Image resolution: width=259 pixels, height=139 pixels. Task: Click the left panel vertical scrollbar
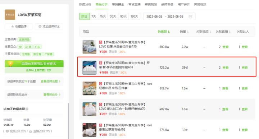coord(68,121)
